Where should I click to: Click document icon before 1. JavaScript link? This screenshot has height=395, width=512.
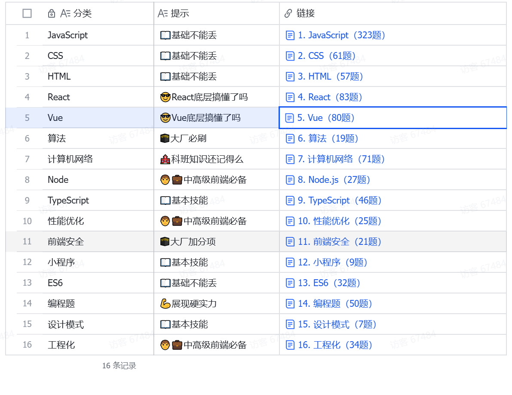[x=290, y=35]
